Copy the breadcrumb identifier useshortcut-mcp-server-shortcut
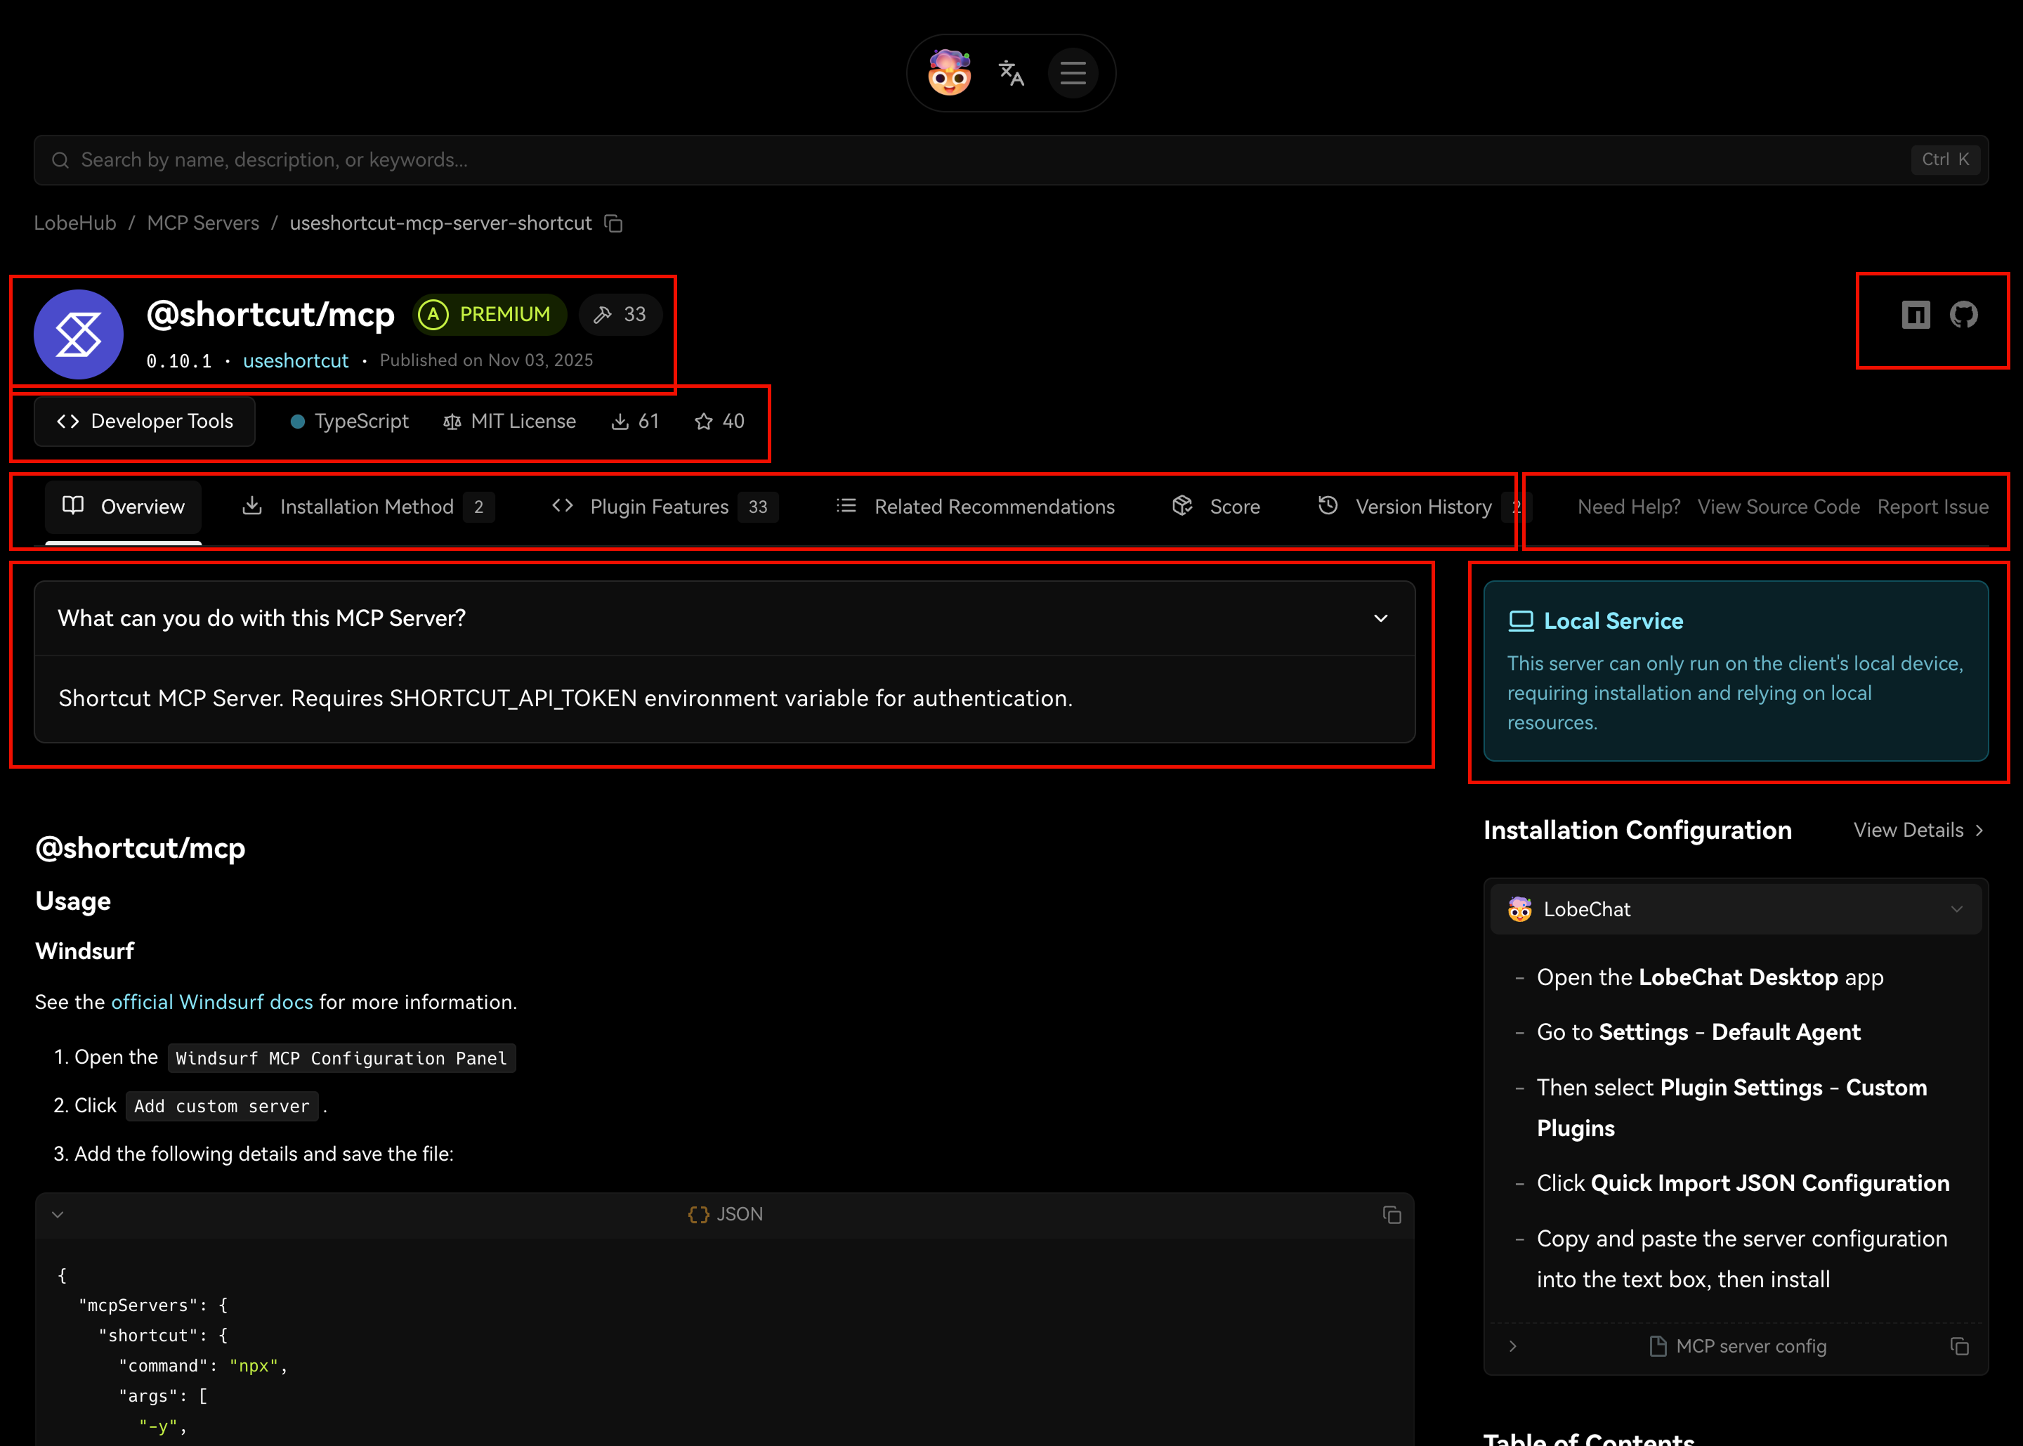Viewport: 2023px width, 1446px height. [x=613, y=223]
